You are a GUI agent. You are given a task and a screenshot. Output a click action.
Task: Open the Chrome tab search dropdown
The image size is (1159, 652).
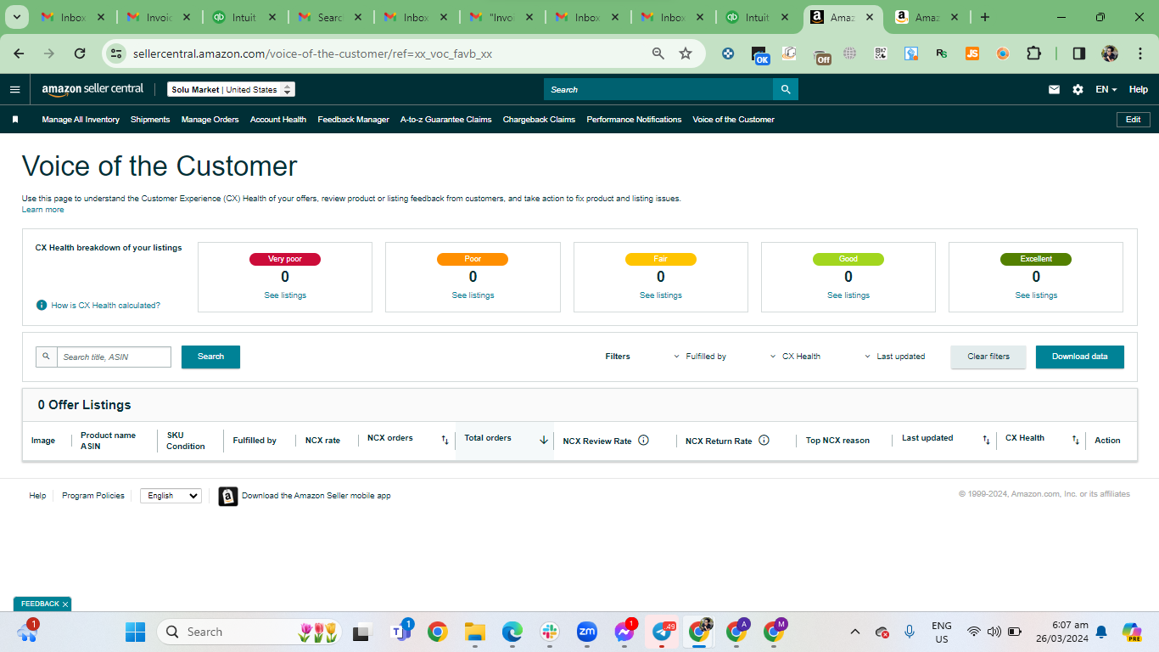[16, 17]
